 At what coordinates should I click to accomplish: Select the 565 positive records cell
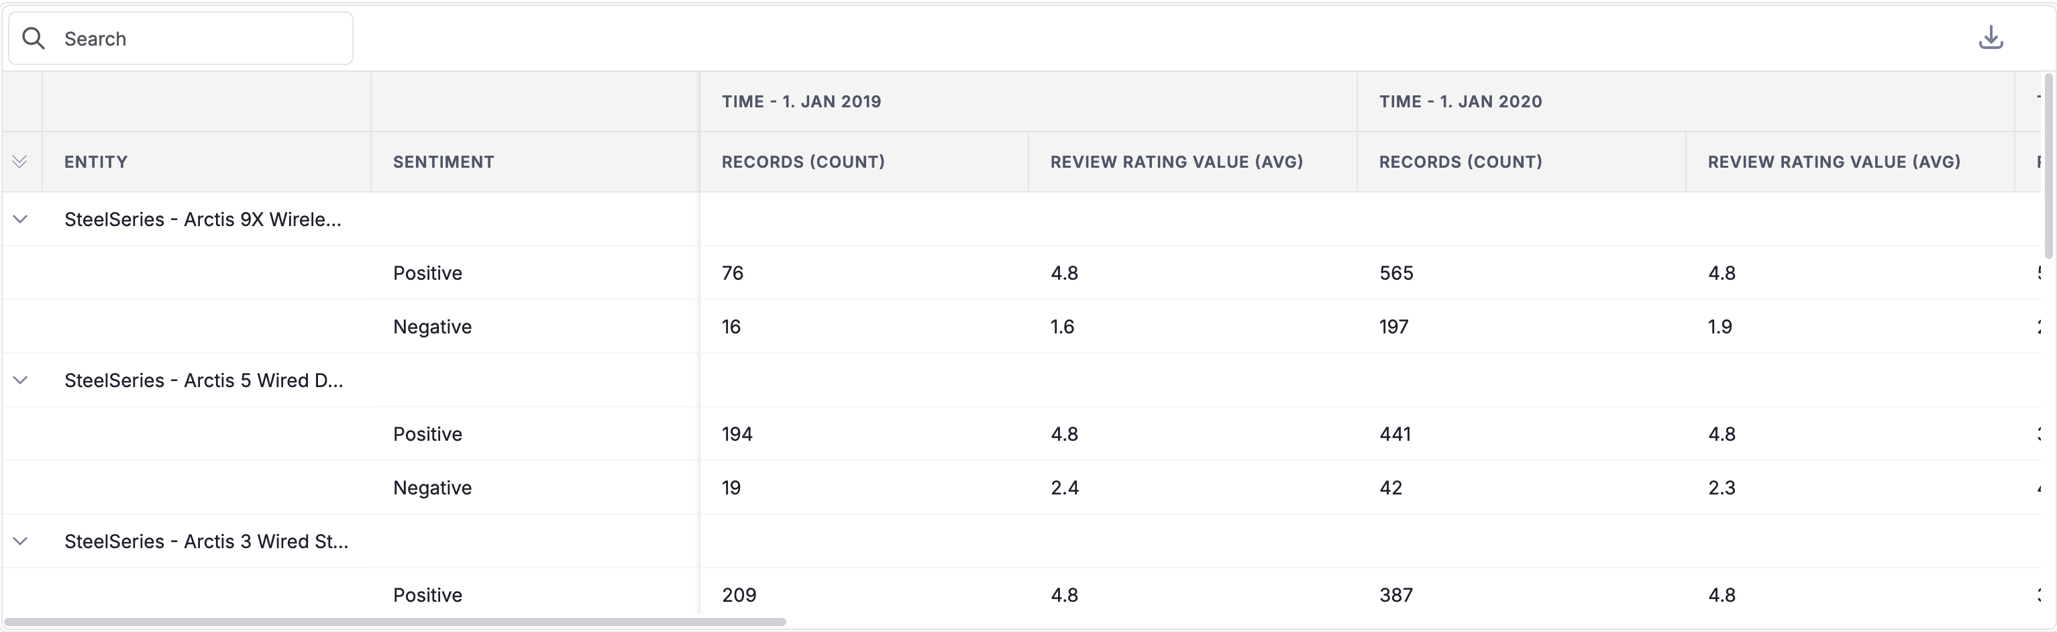pyautogui.click(x=1395, y=273)
